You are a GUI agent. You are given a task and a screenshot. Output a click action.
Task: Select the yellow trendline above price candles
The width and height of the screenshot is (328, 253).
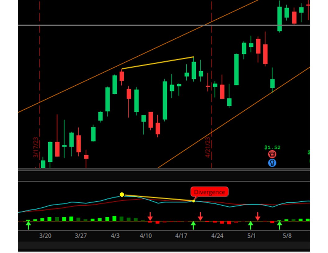pos(158,63)
